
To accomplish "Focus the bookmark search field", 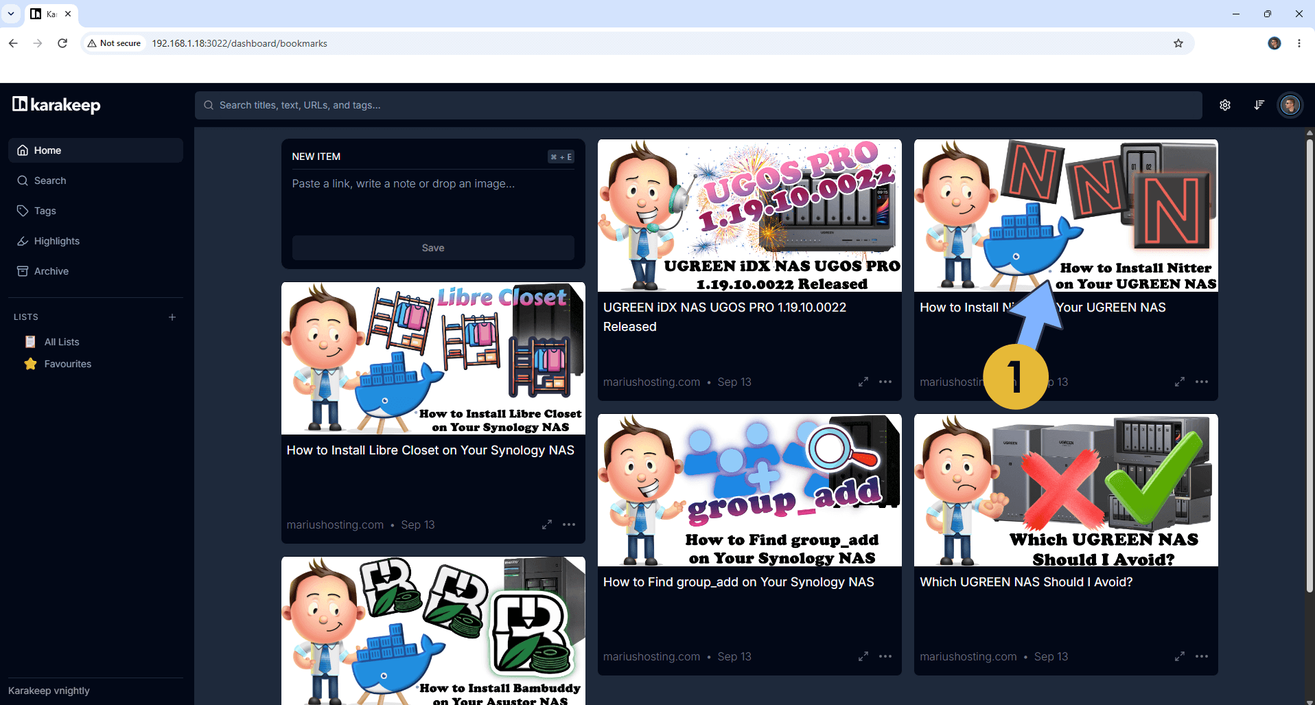I will coord(699,105).
